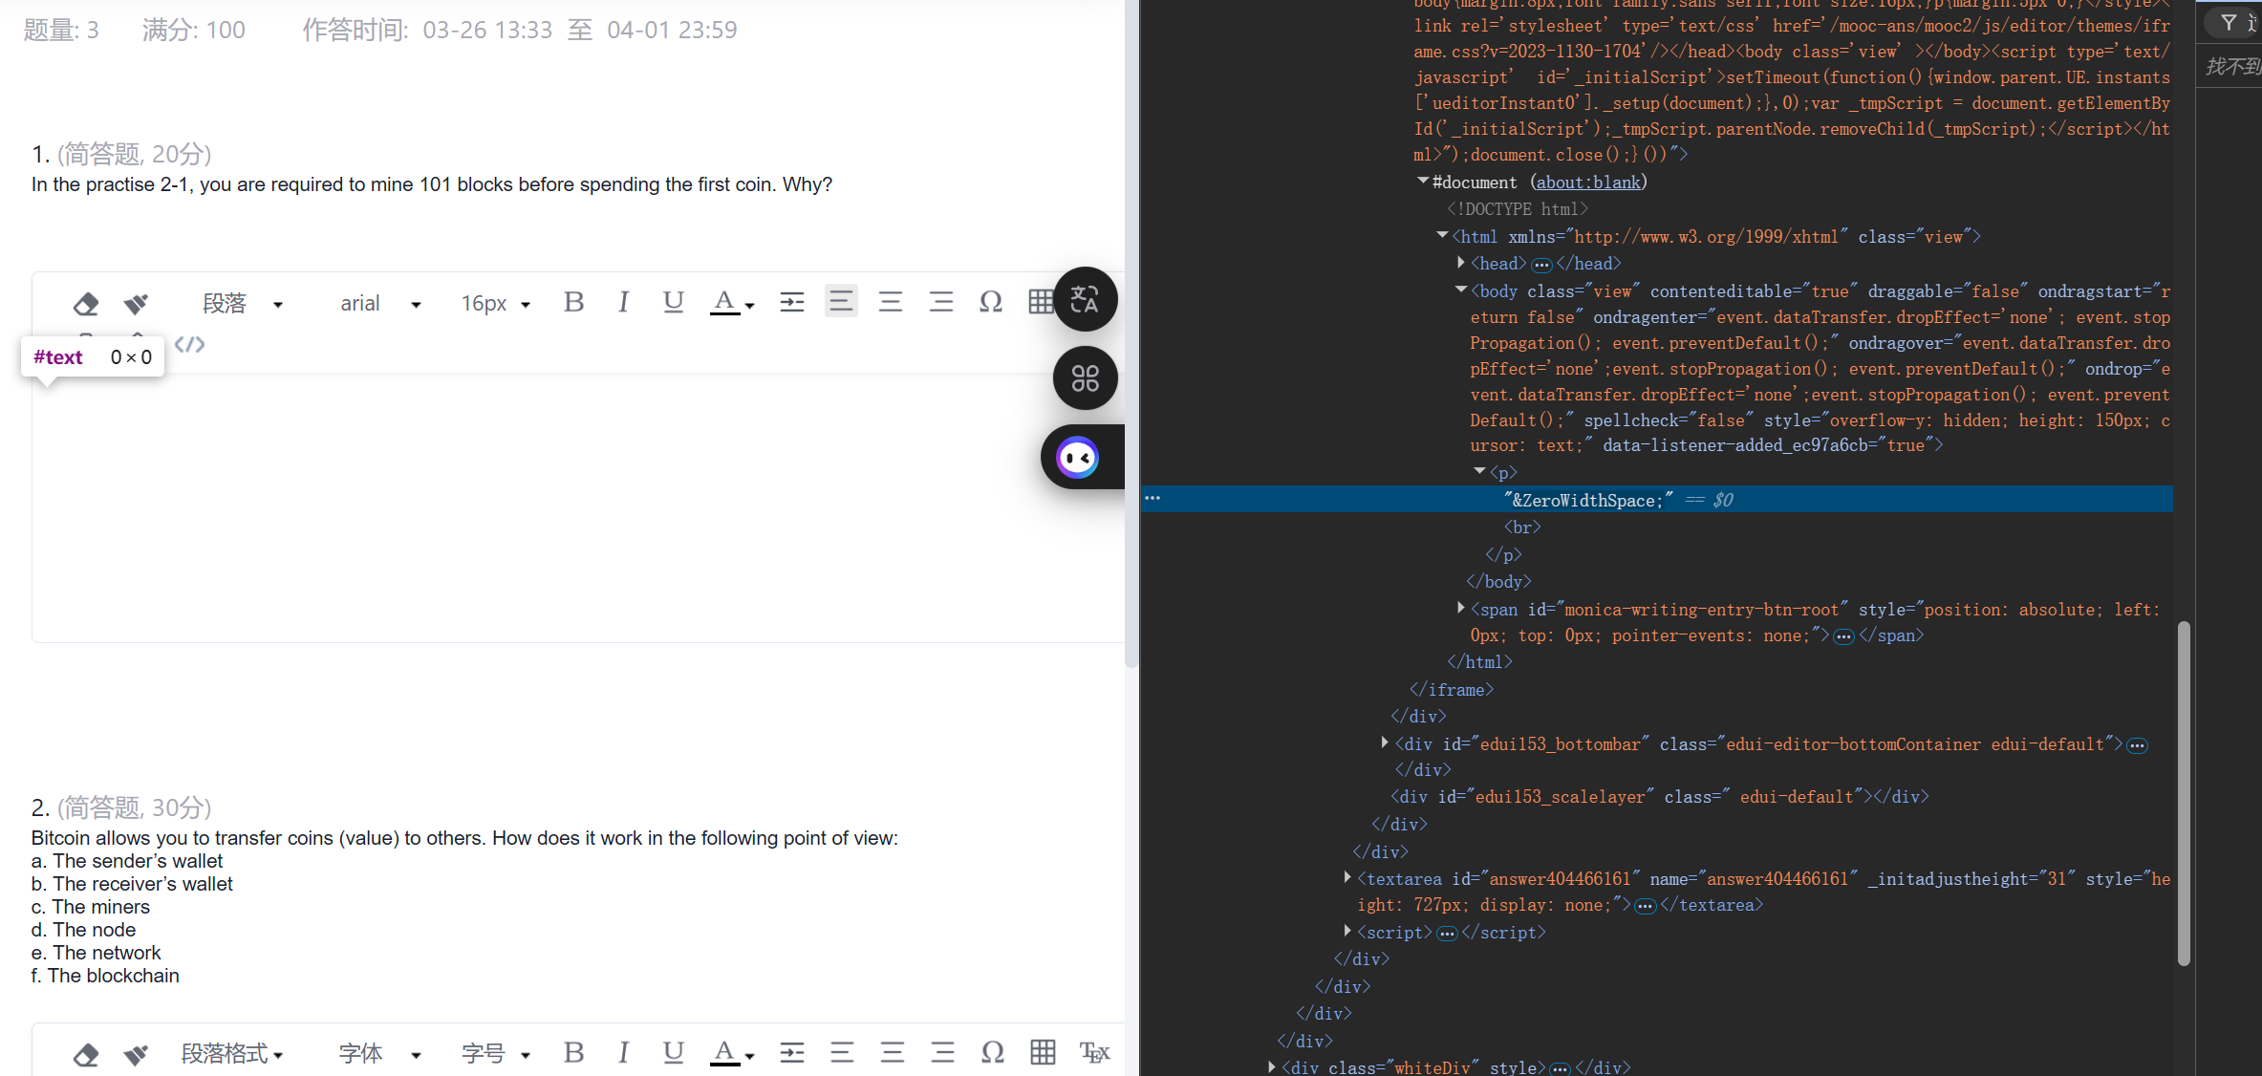Click the round translate floating button
The width and height of the screenshot is (2262, 1076).
pos(1085,300)
